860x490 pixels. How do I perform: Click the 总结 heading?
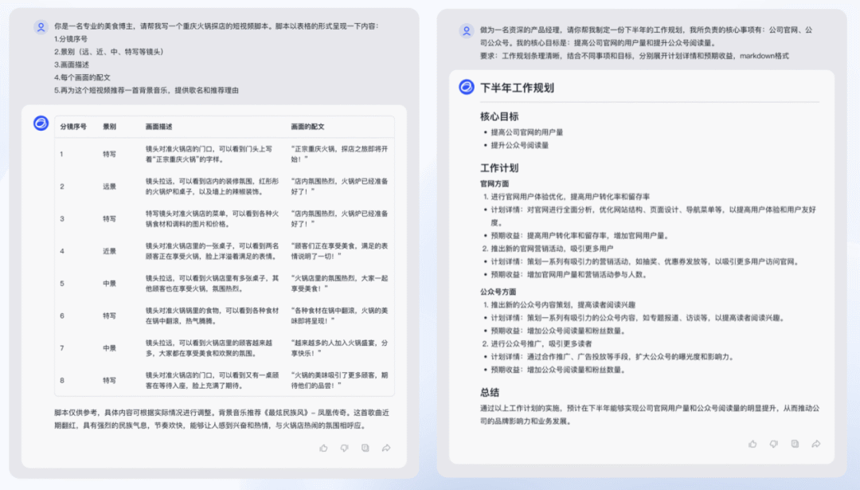[x=490, y=392]
